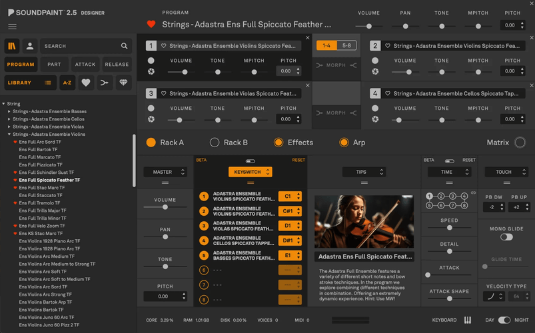Switch to parts 5-8 tab
The image size is (535, 333).
coord(346,45)
